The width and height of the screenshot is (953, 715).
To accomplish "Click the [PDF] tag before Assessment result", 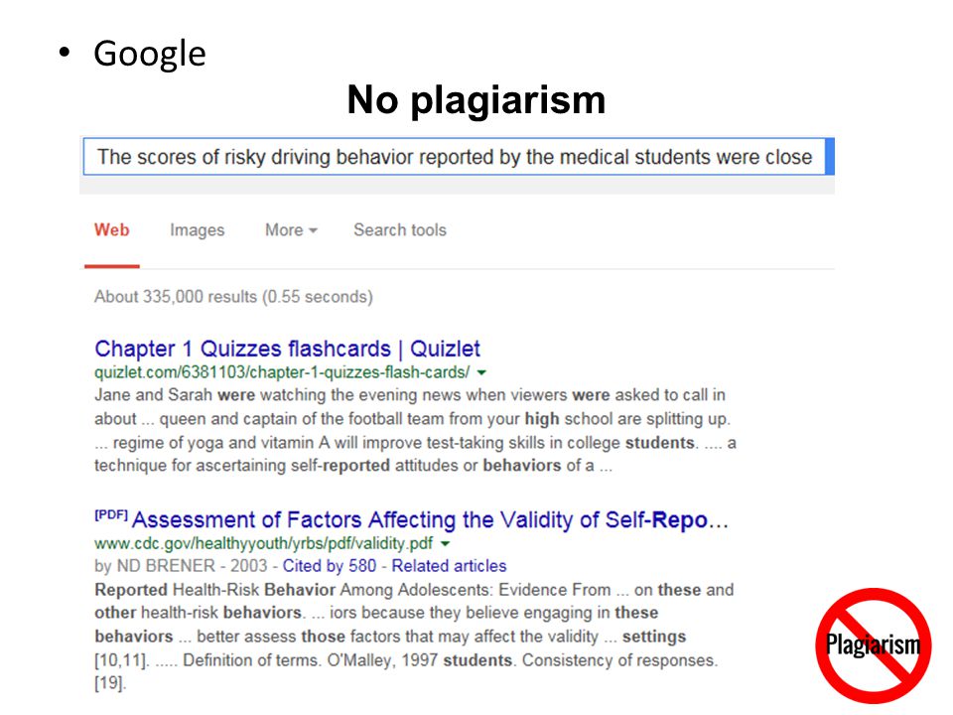I will pos(111,515).
